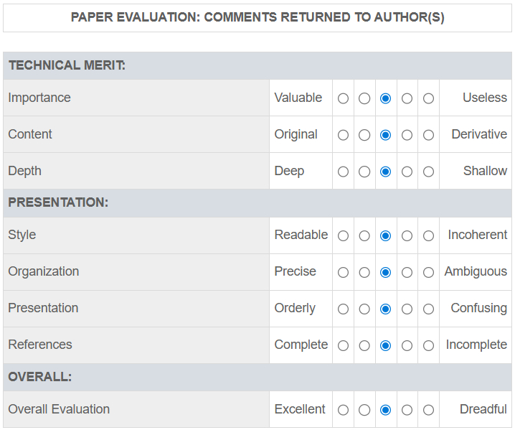Select the last Importance radio nearest Useless
515x430 pixels.
tap(428, 98)
